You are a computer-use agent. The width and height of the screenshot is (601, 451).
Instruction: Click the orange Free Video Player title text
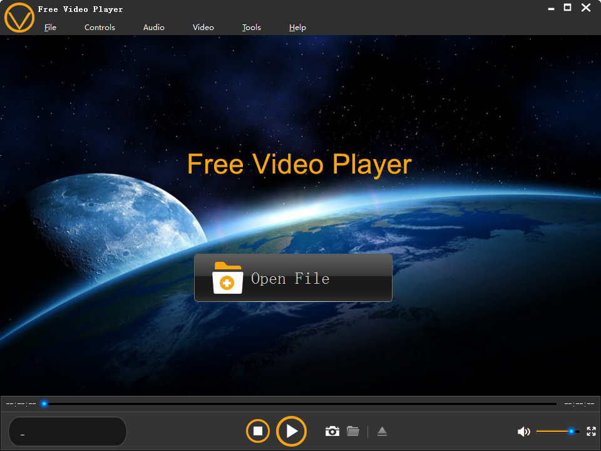299,164
